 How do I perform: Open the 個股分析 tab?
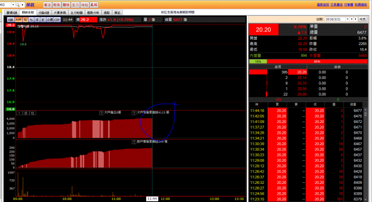click(93, 12)
